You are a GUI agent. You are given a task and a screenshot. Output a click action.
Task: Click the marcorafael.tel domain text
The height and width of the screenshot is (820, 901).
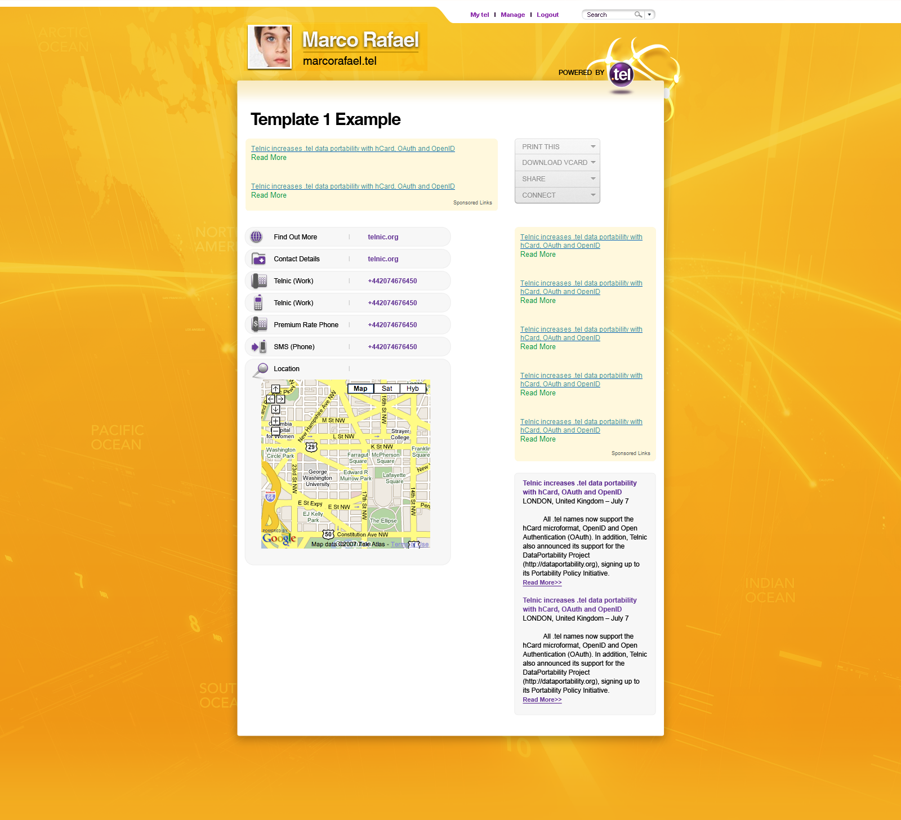[x=340, y=61]
